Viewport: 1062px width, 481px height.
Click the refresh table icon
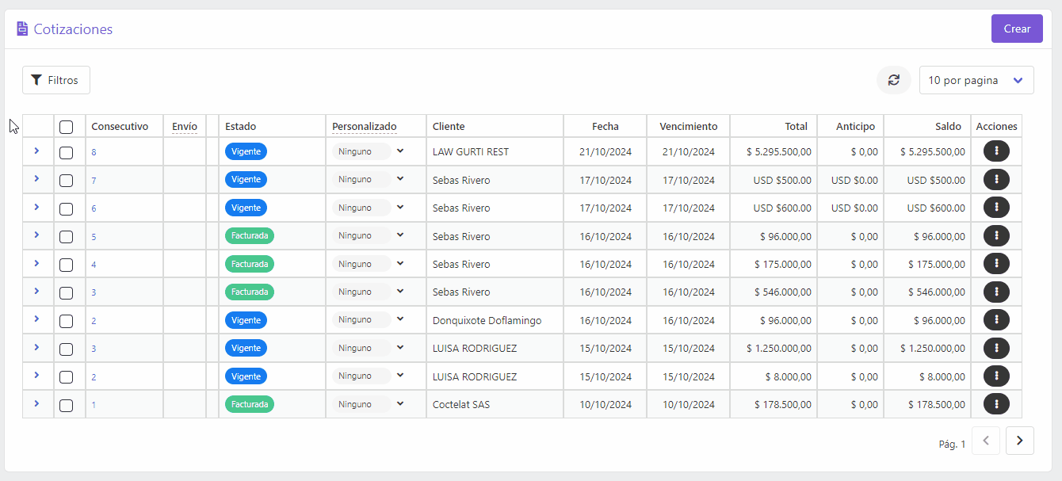[894, 80]
